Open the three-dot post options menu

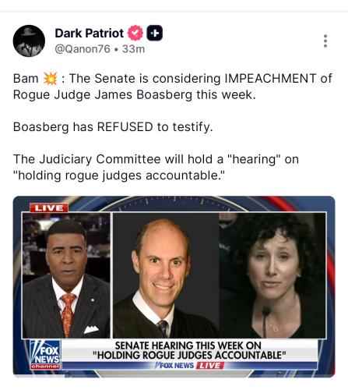[x=325, y=41]
